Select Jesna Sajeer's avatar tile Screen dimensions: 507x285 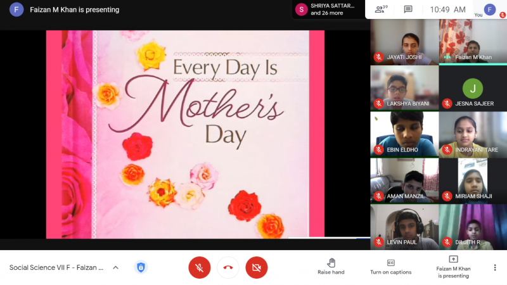coord(473,88)
